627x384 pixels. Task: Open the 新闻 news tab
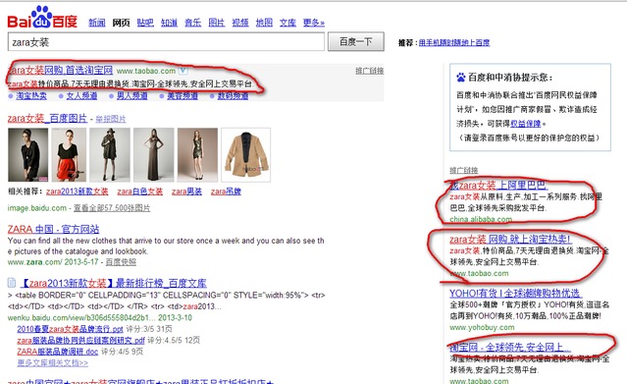97,23
